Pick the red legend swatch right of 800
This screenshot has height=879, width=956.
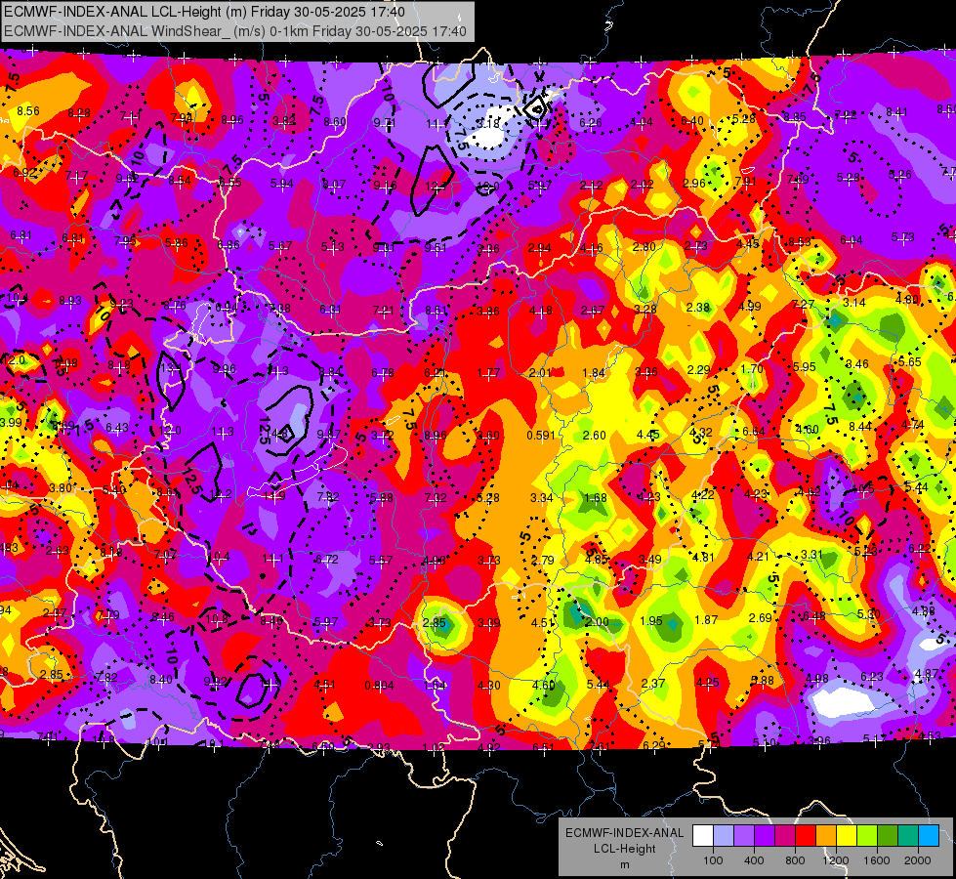806,836
